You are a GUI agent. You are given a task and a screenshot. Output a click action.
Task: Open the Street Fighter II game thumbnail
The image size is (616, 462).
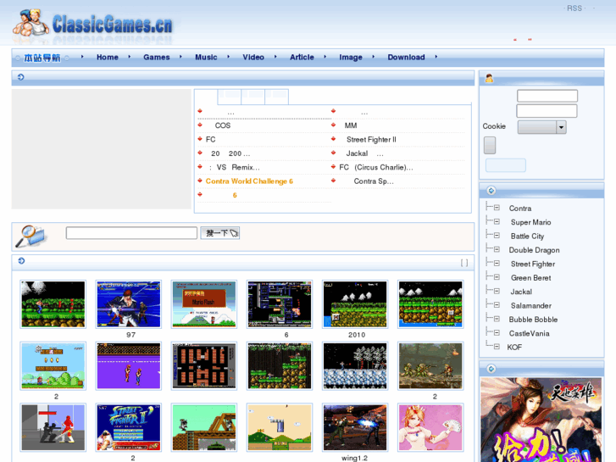point(129,427)
